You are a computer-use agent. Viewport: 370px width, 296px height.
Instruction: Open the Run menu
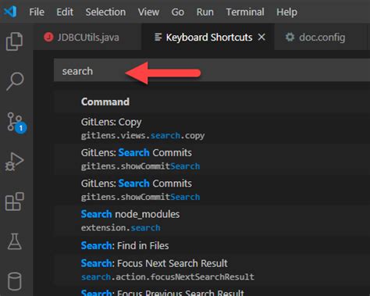coord(205,12)
